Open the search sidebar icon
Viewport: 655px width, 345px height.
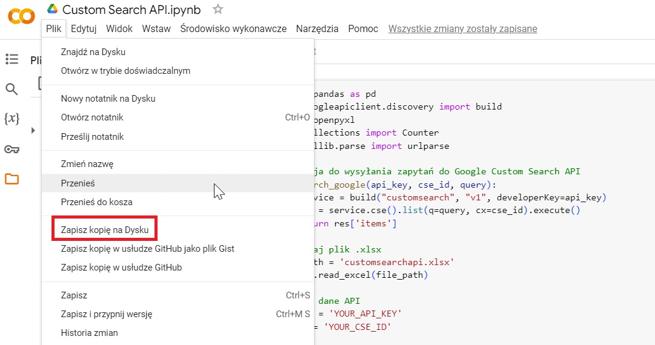pos(12,89)
